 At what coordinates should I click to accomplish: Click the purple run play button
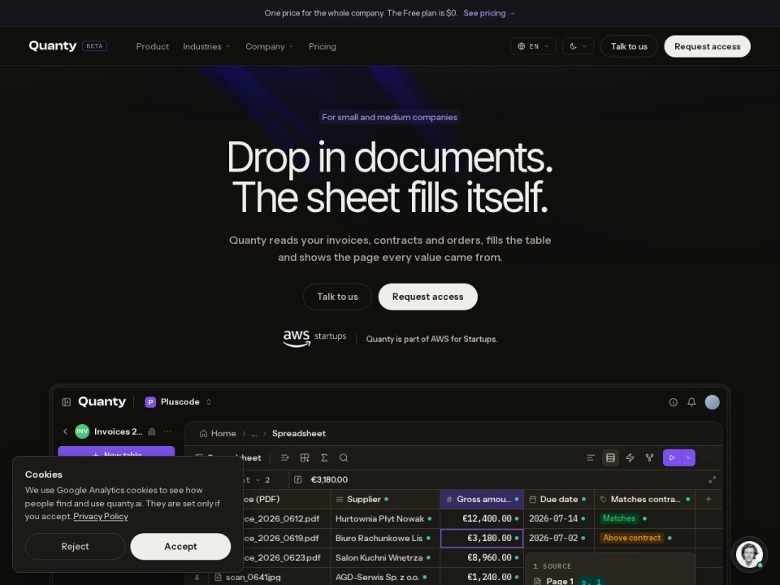click(x=672, y=457)
